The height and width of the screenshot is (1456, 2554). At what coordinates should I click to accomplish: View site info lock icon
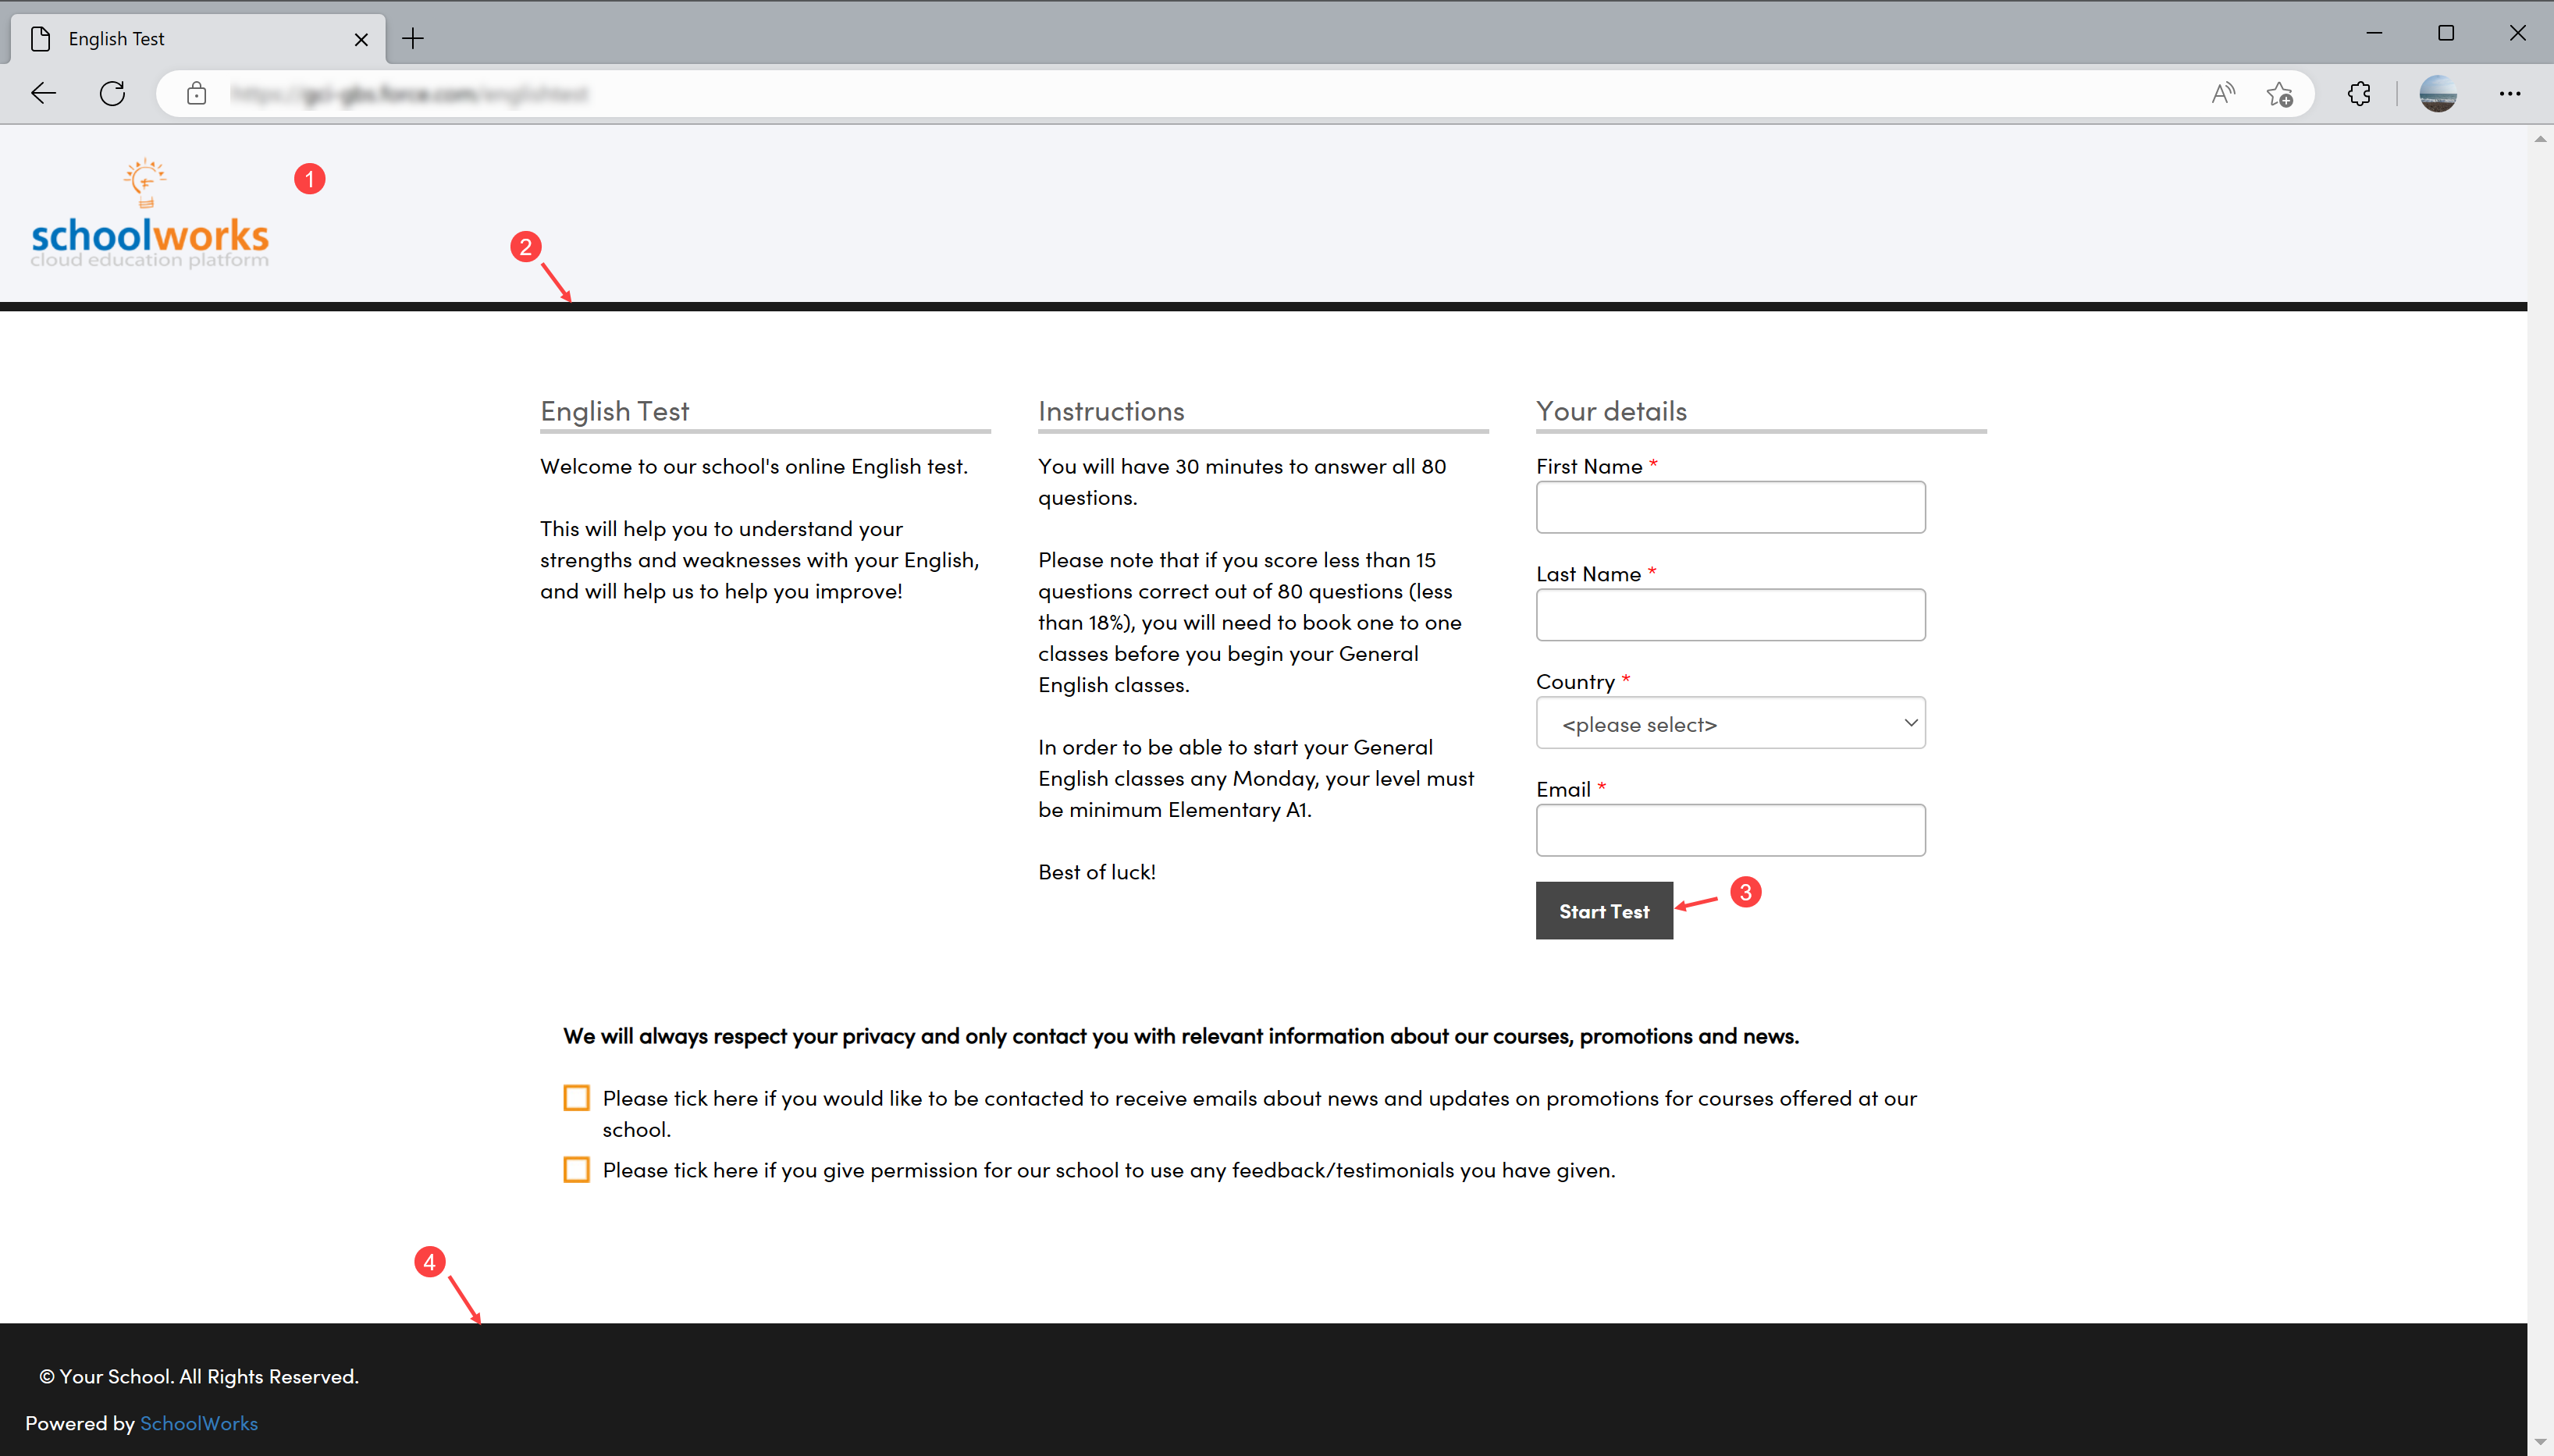click(197, 94)
